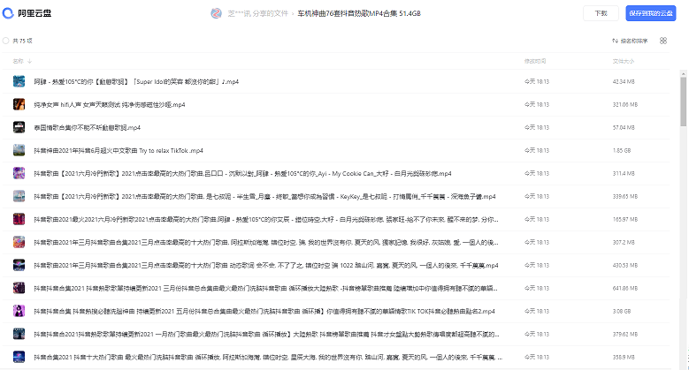689x370 pixels.
Task: Click the 名称 column header
Action: (x=18, y=61)
